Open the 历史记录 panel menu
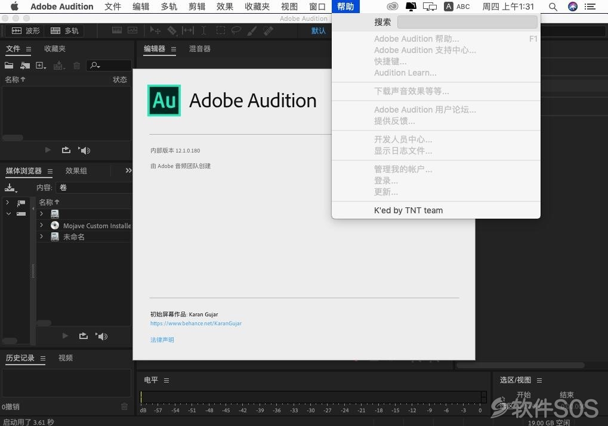Image resolution: width=608 pixels, height=426 pixels. (x=42, y=359)
